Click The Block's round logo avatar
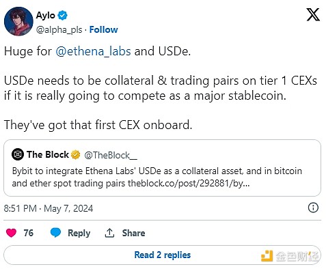Image resolution: width=326 pixels, height=269 pixels. click(x=18, y=154)
